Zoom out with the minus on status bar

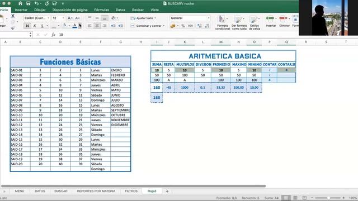pyautogui.click(x=312, y=198)
